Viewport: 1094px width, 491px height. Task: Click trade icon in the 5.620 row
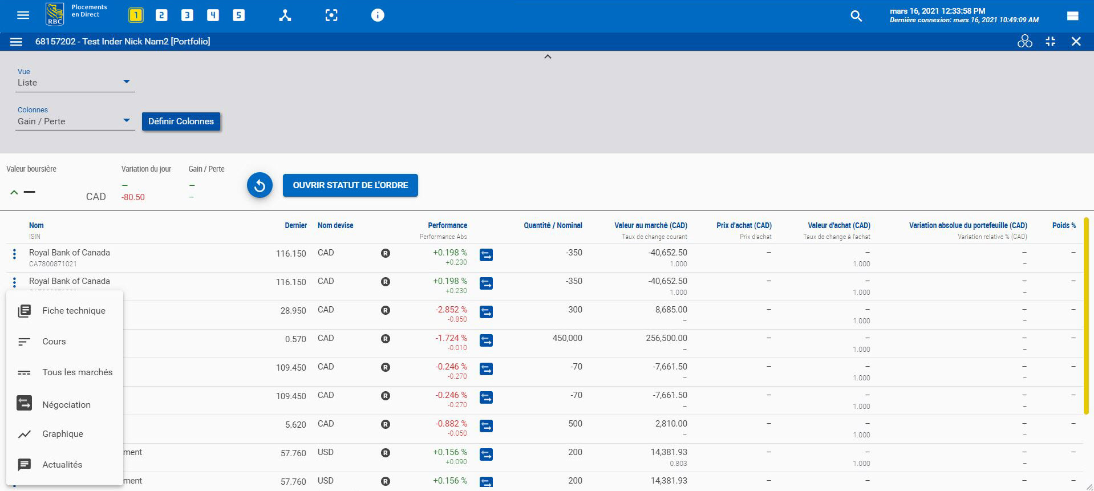click(486, 425)
